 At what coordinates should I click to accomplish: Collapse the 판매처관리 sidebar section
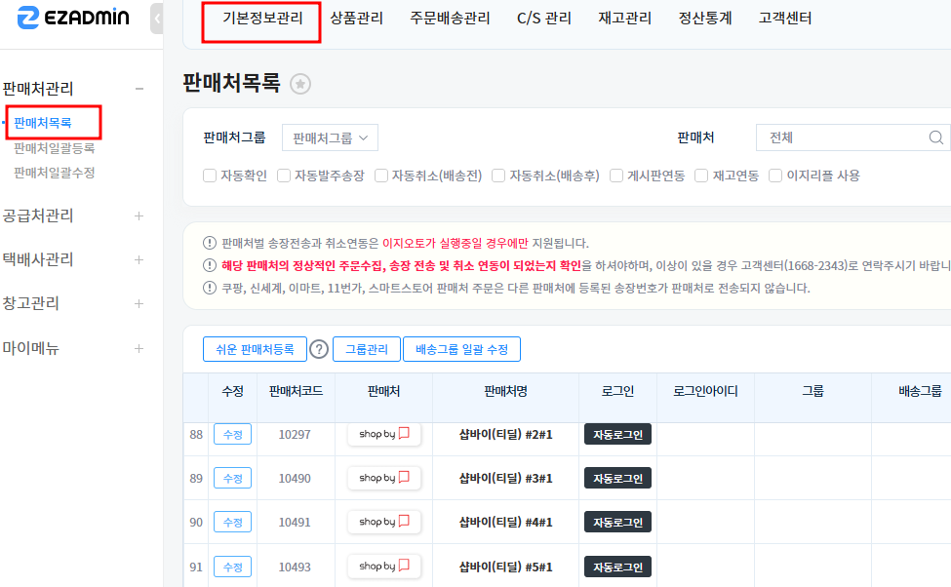pyautogui.click(x=139, y=89)
